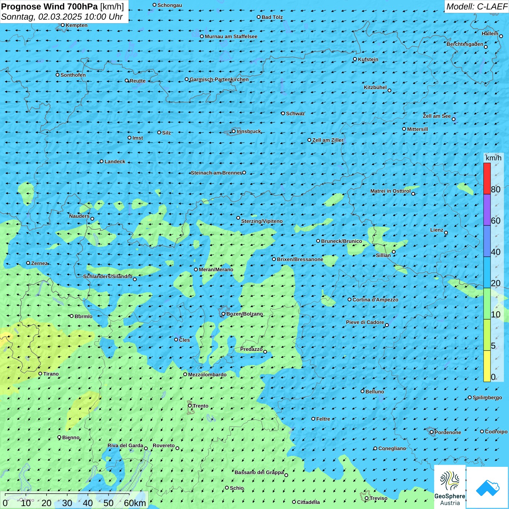Click the Kempten city label
The width and height of the screenshot is (509, 509).
click(x=76, y=25)
